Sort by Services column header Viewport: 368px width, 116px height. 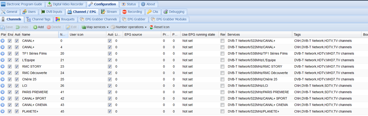point(259,34)
